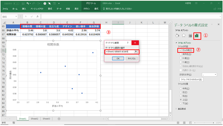Open the Label Options bar chart icon

pyautogui.click(x=197, y=36)
